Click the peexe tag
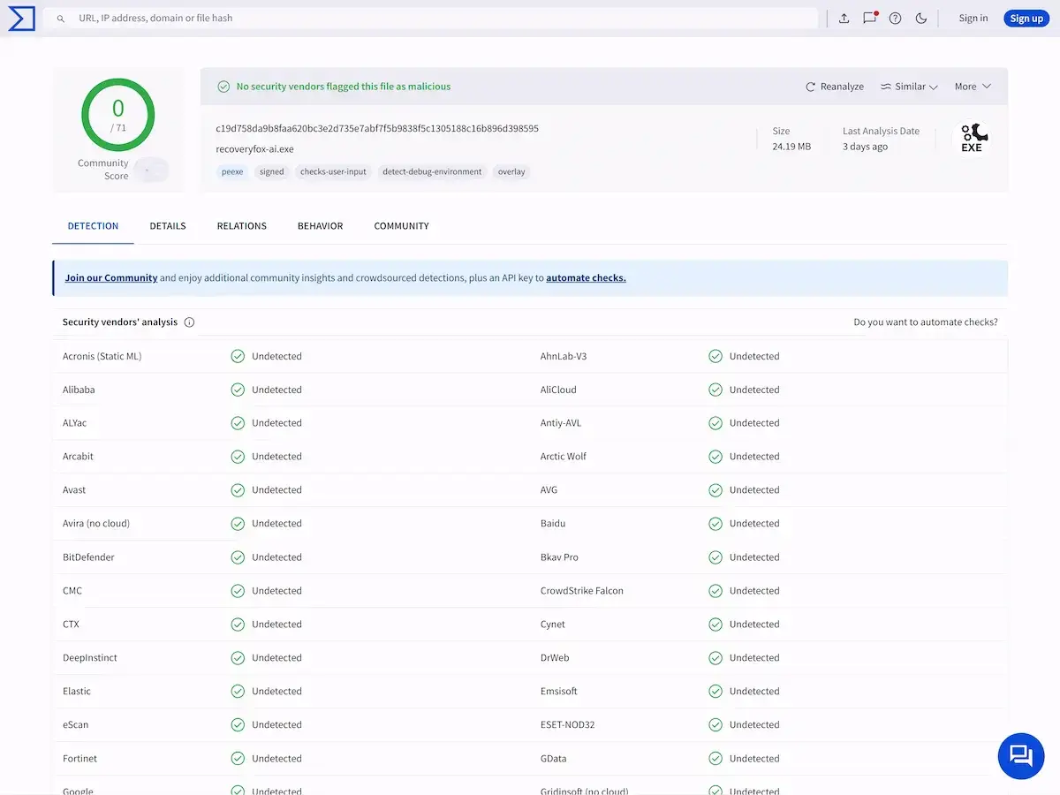Screen dimensions: 1060x795 [232, 171]
